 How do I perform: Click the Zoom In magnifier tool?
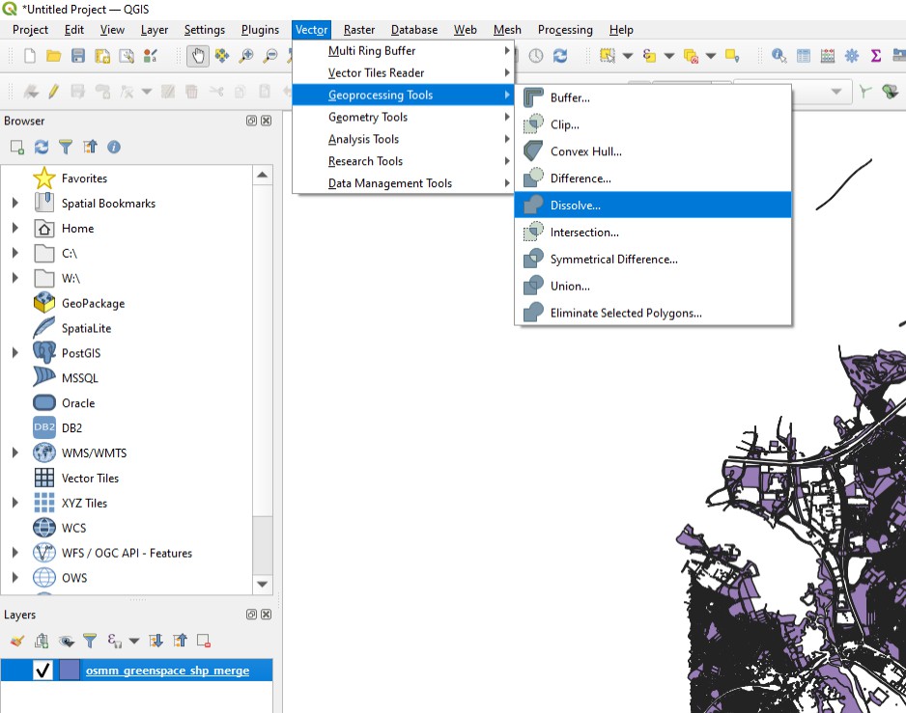[x=244, y=56]
